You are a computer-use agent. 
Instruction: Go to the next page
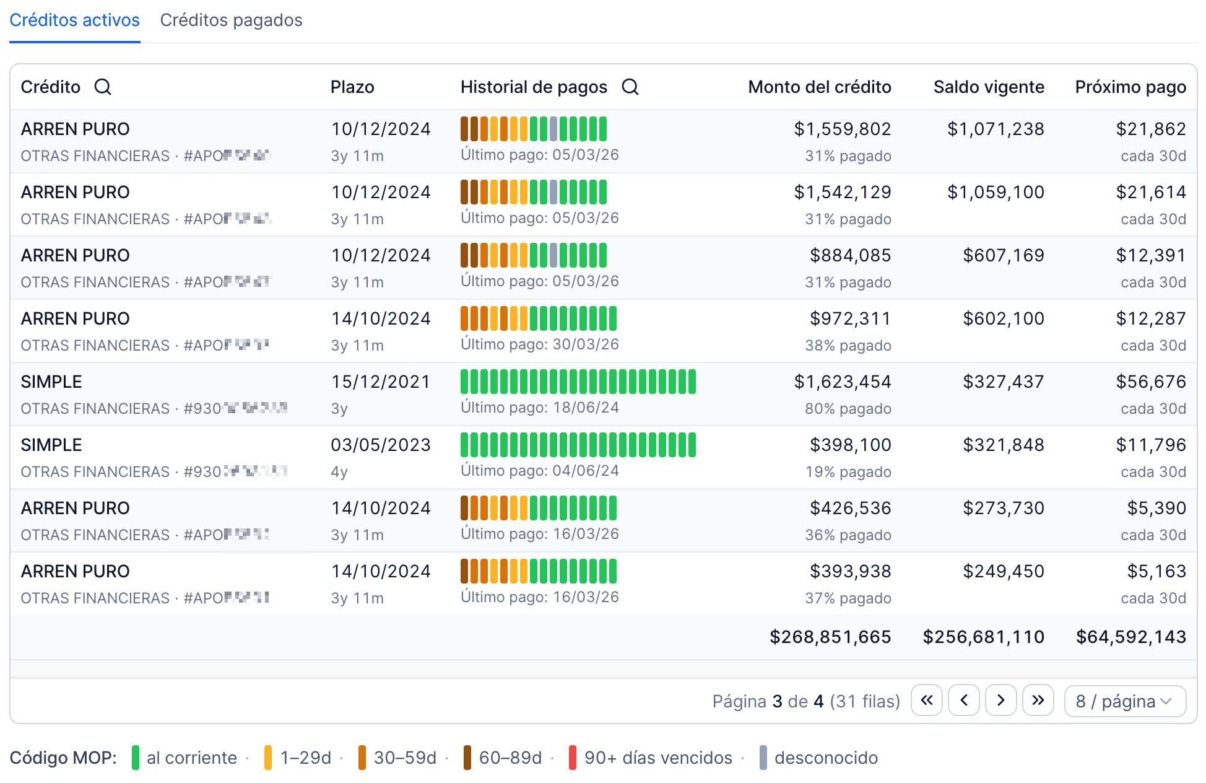point(1001,700)
